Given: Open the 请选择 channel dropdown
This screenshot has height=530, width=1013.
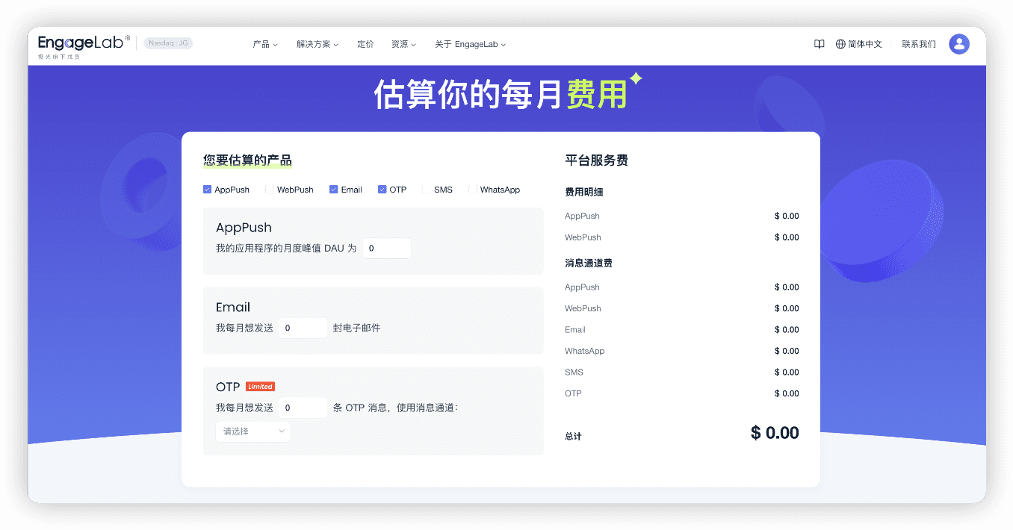Looking at the screenshot, I should [253, 431].
